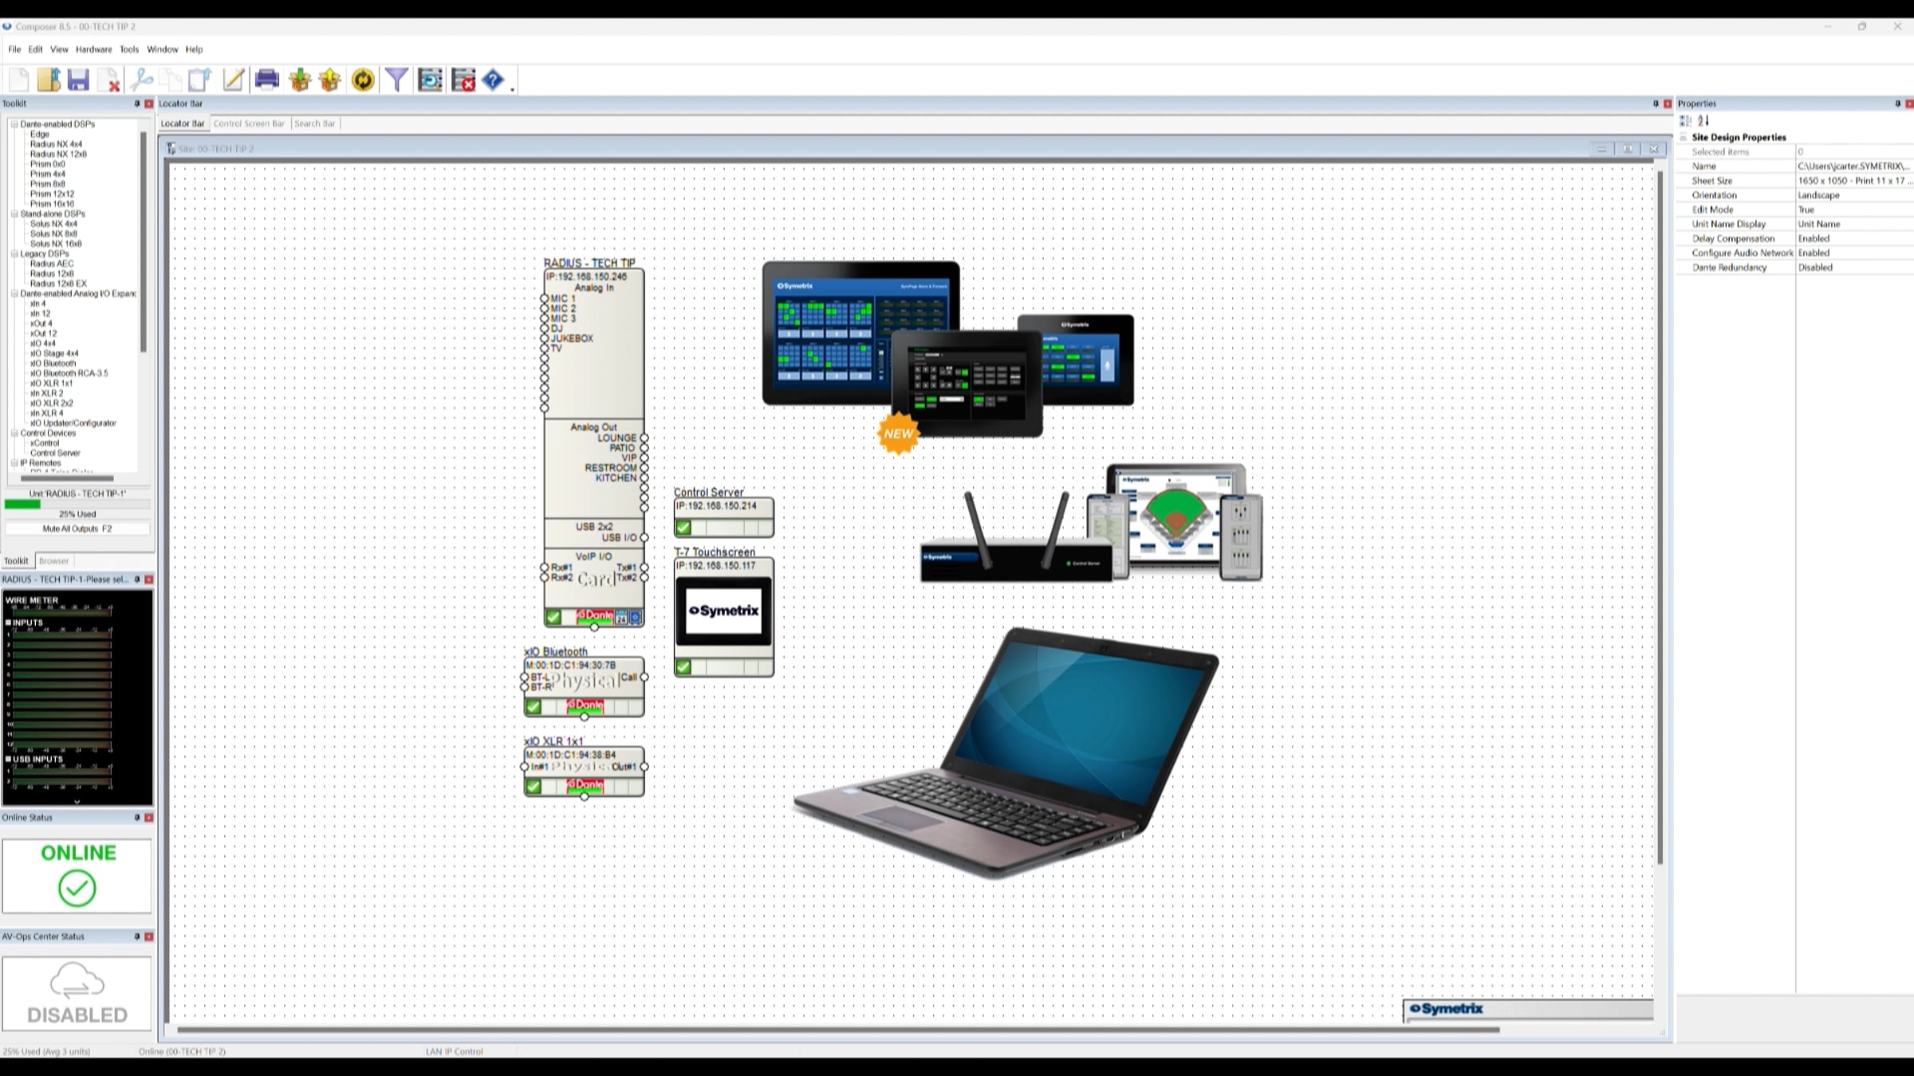Click green checkmark on T-7 Touchscreen unit
Screen dimensions: 1914x1076
click(x=683, y=667)
